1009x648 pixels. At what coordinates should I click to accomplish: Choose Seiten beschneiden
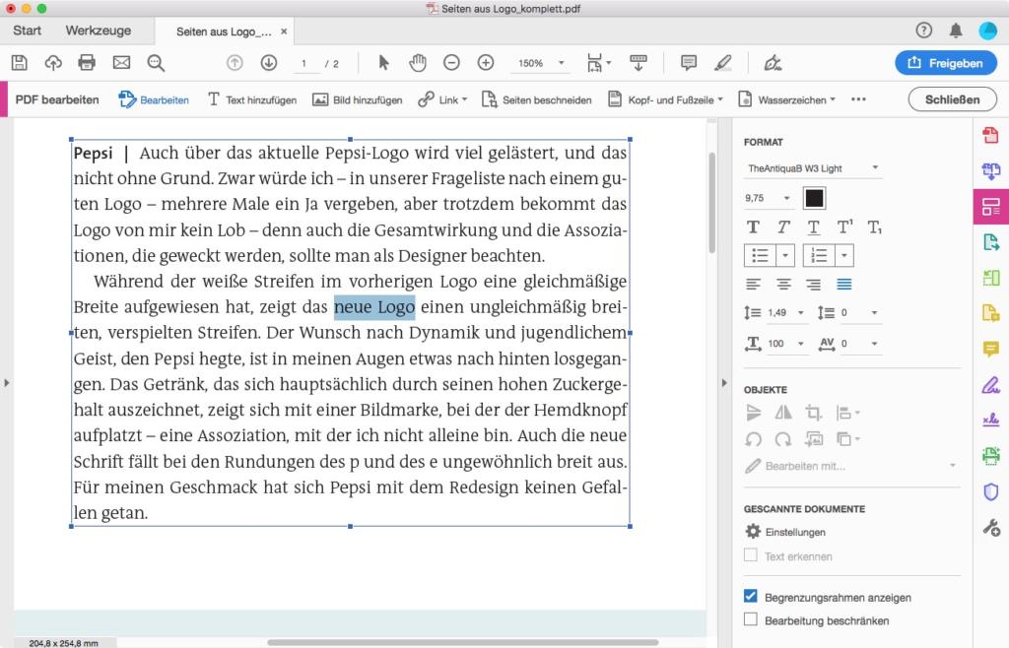click(x=537, y=99)
